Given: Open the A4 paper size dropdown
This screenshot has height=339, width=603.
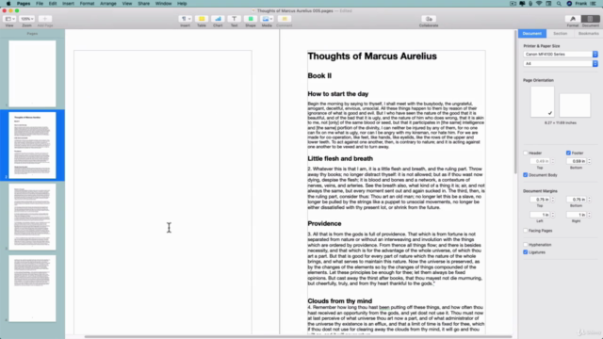Looking at the screenshot, I should click(561, 63).
